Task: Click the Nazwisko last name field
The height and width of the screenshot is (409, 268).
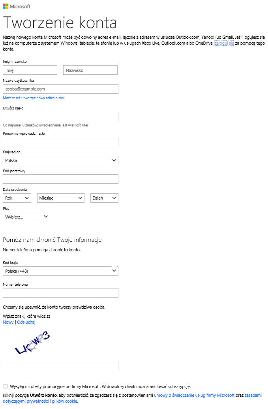Action: (90, 70)
